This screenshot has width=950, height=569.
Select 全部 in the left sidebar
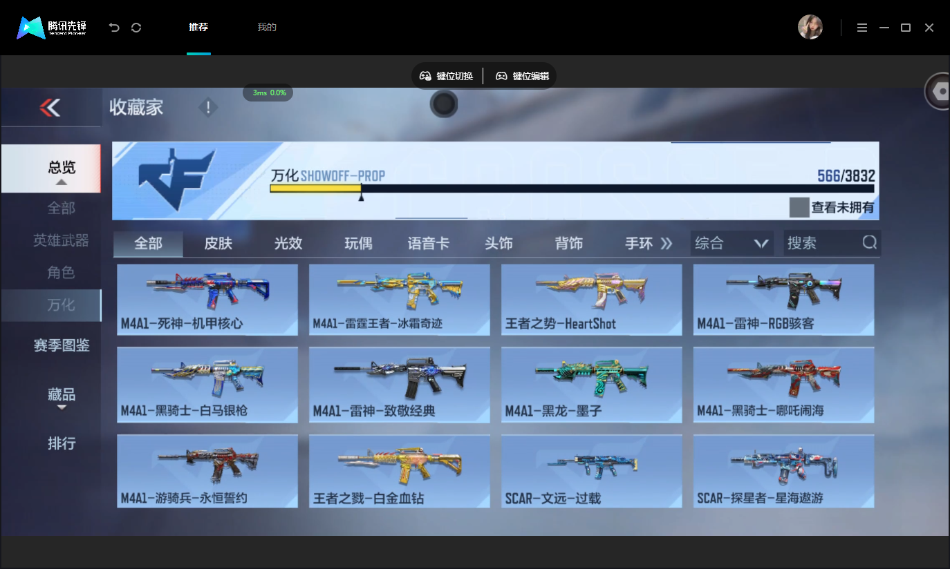[61, 208]
